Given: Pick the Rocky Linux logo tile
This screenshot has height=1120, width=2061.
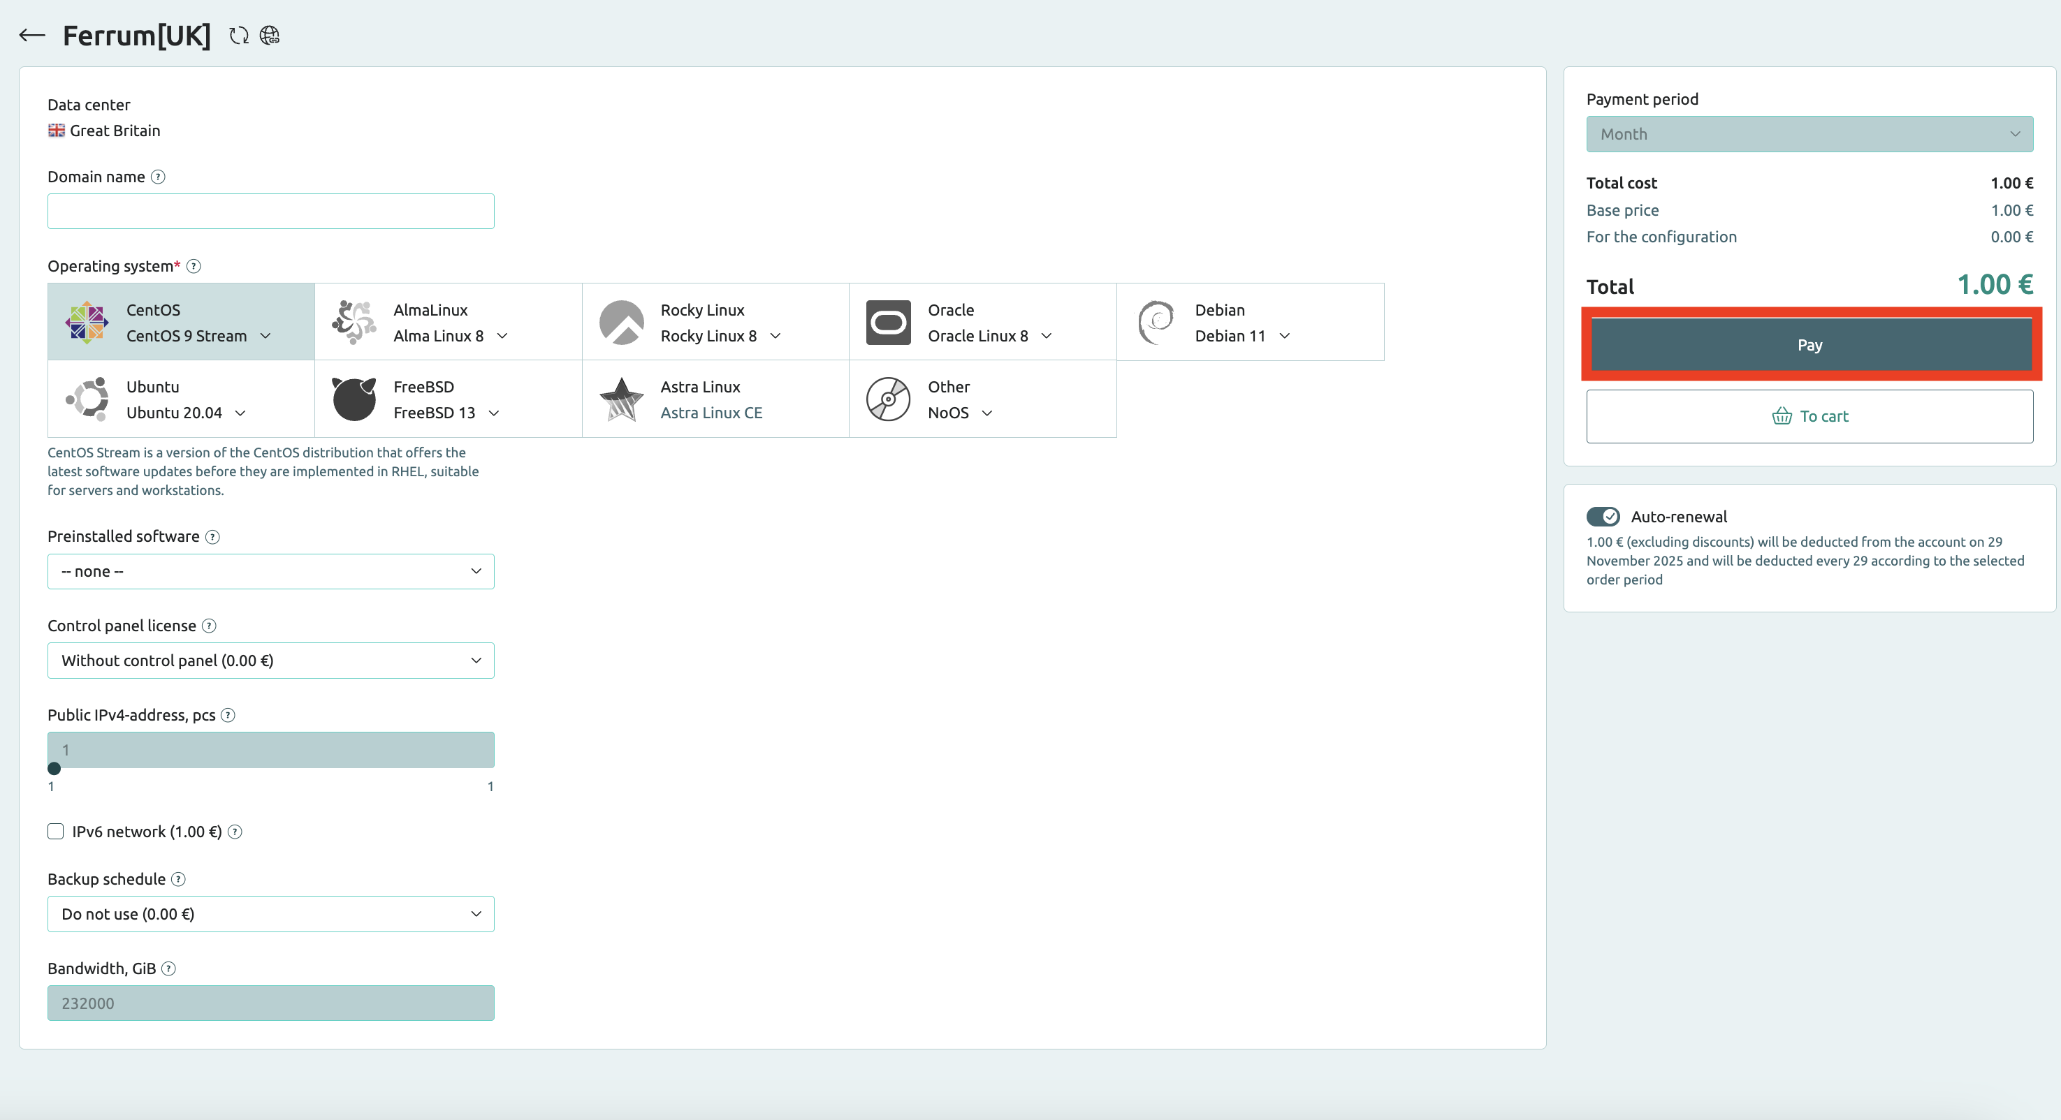Looking at the screenshot, I should click(x=621, y=322).
